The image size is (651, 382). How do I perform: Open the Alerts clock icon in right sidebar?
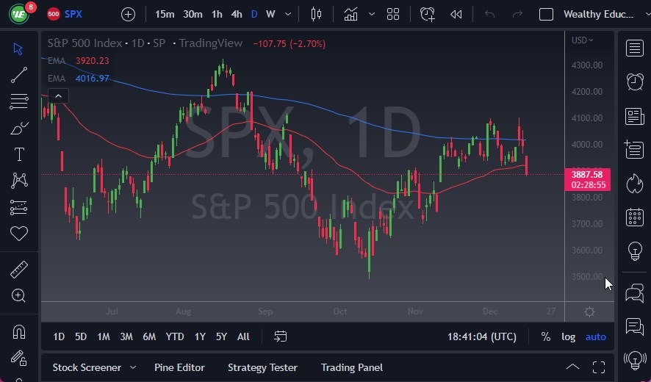click(x=634, y=82)
